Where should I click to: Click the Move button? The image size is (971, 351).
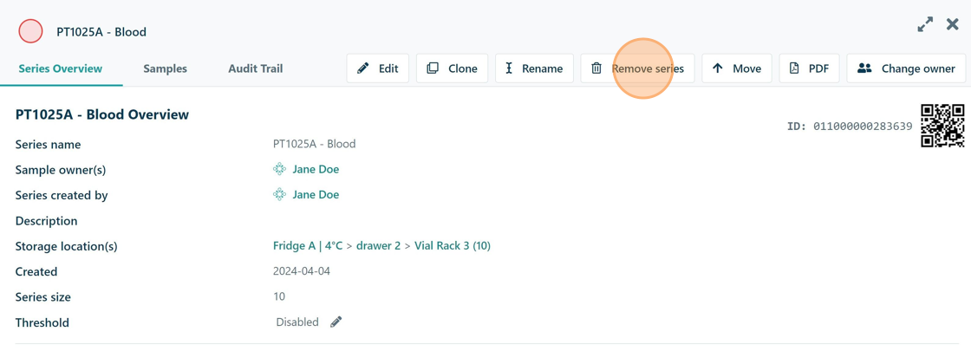[x=736, y=68]
